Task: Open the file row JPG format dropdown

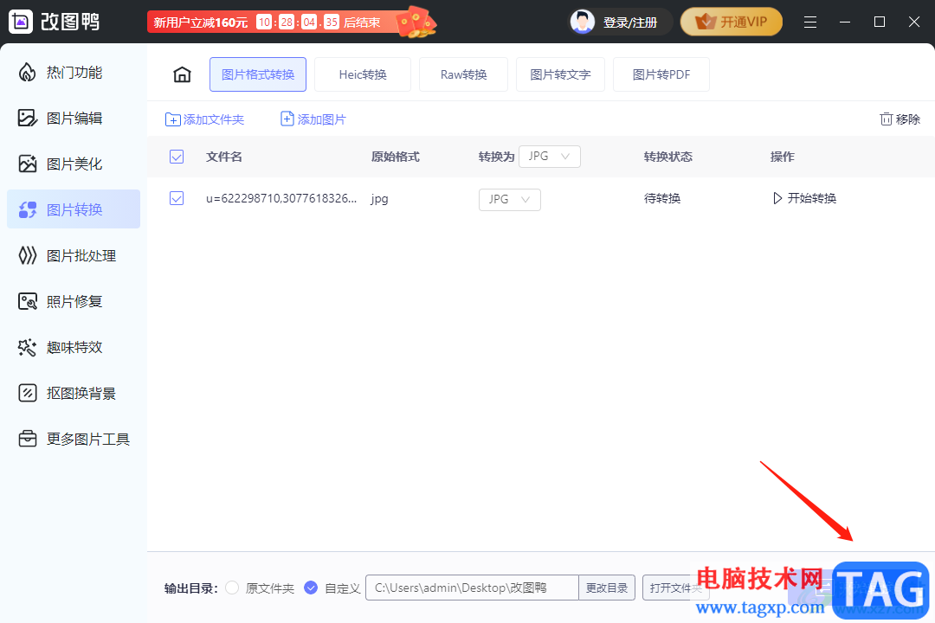Action: coord(510,200)
